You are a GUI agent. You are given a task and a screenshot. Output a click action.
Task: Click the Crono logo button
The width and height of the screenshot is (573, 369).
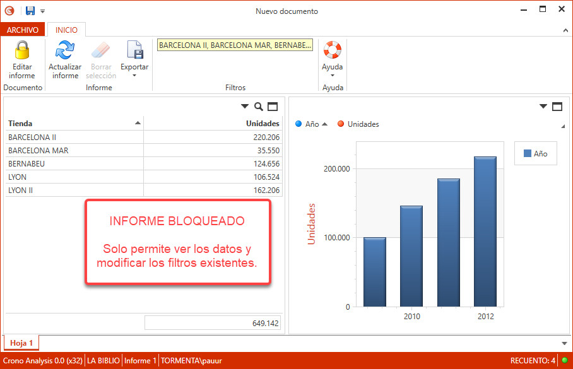tap(8, 10)
